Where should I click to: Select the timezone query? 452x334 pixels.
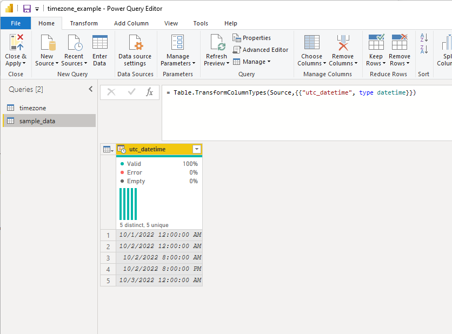[x=49, y=108]
